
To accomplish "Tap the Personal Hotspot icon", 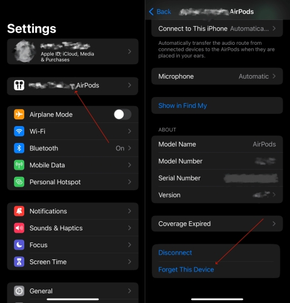I will 19,182.
